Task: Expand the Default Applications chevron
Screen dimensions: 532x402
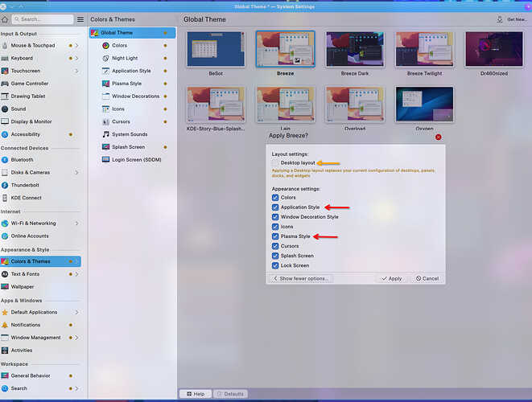Action: point(77,312)
